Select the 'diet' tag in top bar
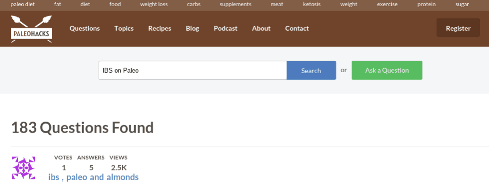 tap(85, 5)
